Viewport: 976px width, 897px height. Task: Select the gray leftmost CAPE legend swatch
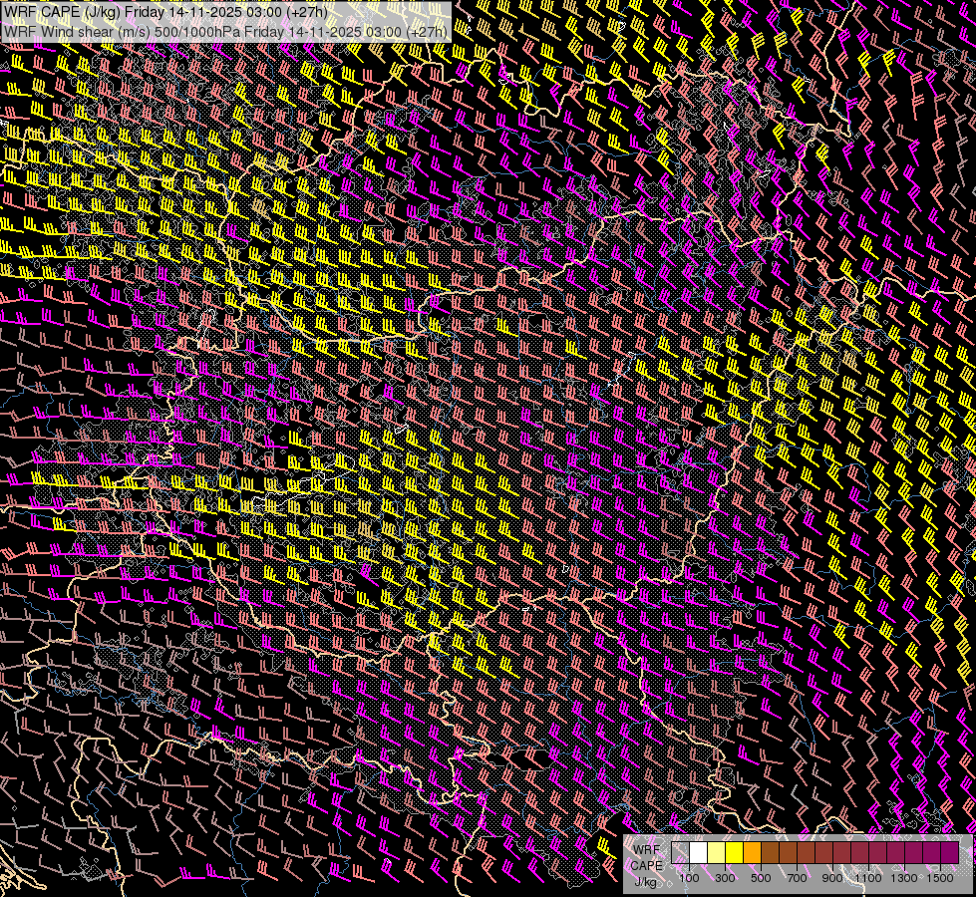[681, 852]
